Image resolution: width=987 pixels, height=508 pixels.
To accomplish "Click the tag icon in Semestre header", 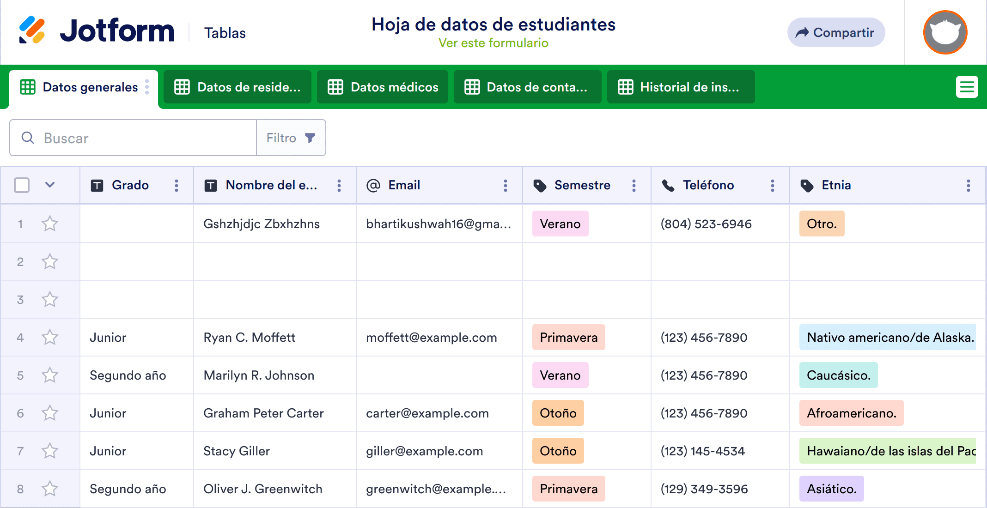I will [540, 186].
